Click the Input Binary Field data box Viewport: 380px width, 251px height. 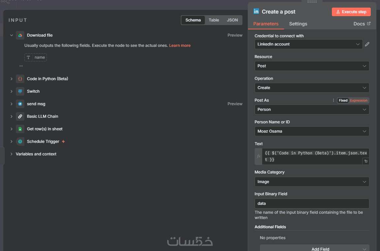coord(312,204)
